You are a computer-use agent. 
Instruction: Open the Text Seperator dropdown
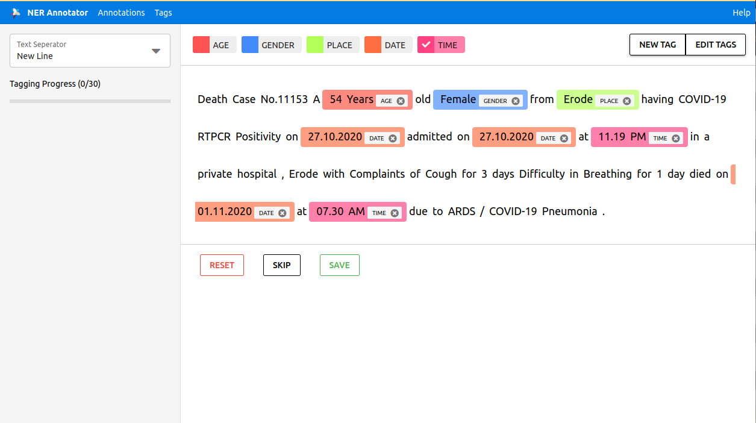pyautogui.click(x=157, y=51)
